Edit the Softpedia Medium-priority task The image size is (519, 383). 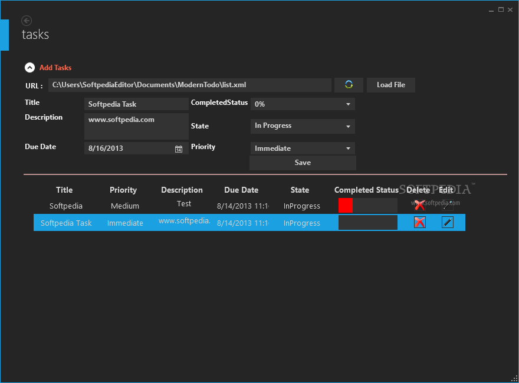click(448, 206)
